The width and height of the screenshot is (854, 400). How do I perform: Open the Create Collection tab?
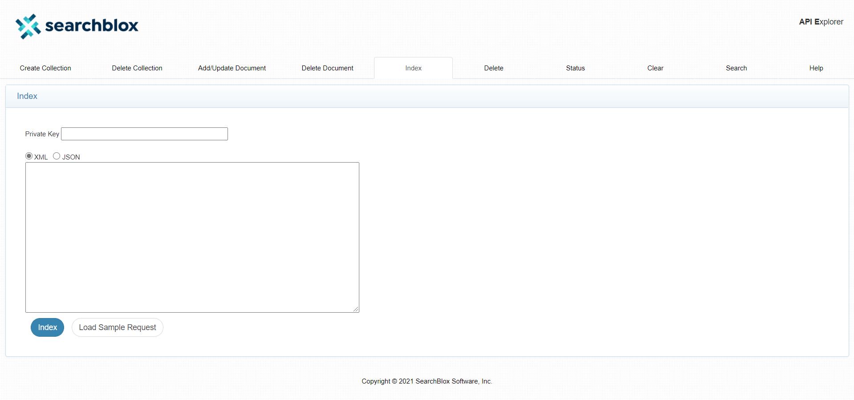45,68
